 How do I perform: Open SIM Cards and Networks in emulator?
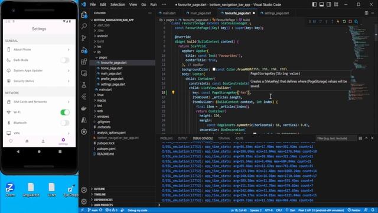click(39, 102)
